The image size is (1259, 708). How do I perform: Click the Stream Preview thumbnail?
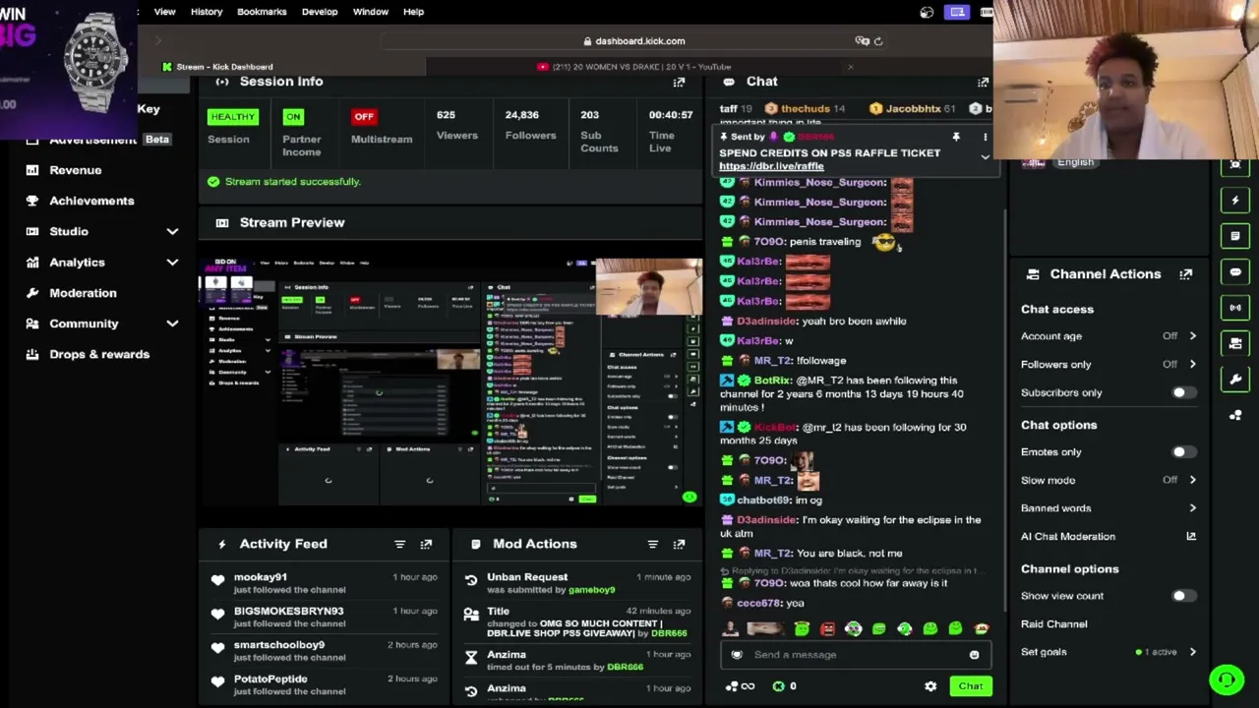(450, 382)
